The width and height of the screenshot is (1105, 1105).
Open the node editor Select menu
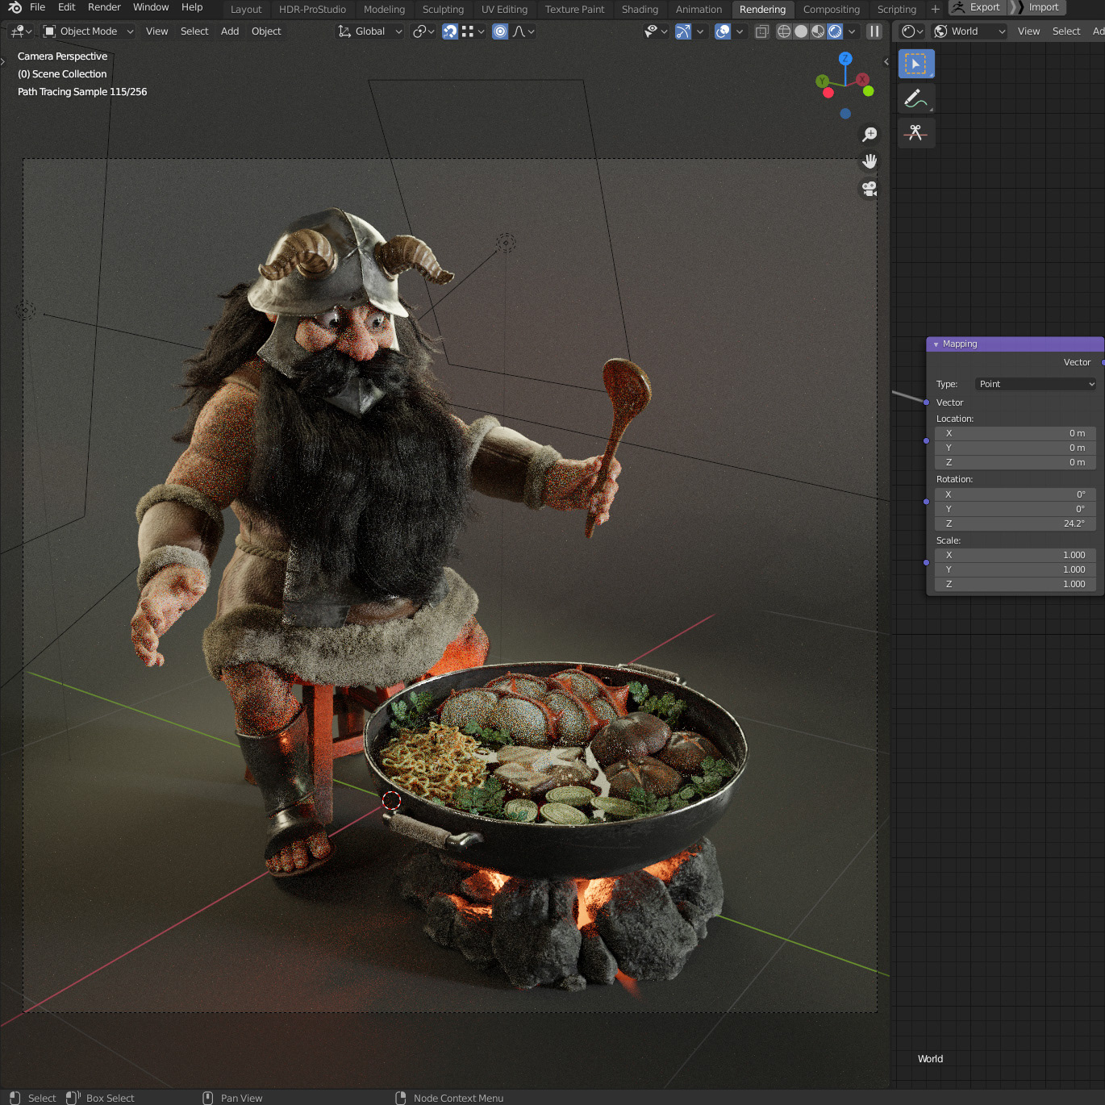(1065, 31)
